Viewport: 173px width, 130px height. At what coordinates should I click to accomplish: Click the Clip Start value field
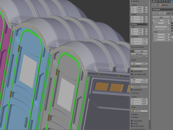pyautogui.click(x=139, y=80)
